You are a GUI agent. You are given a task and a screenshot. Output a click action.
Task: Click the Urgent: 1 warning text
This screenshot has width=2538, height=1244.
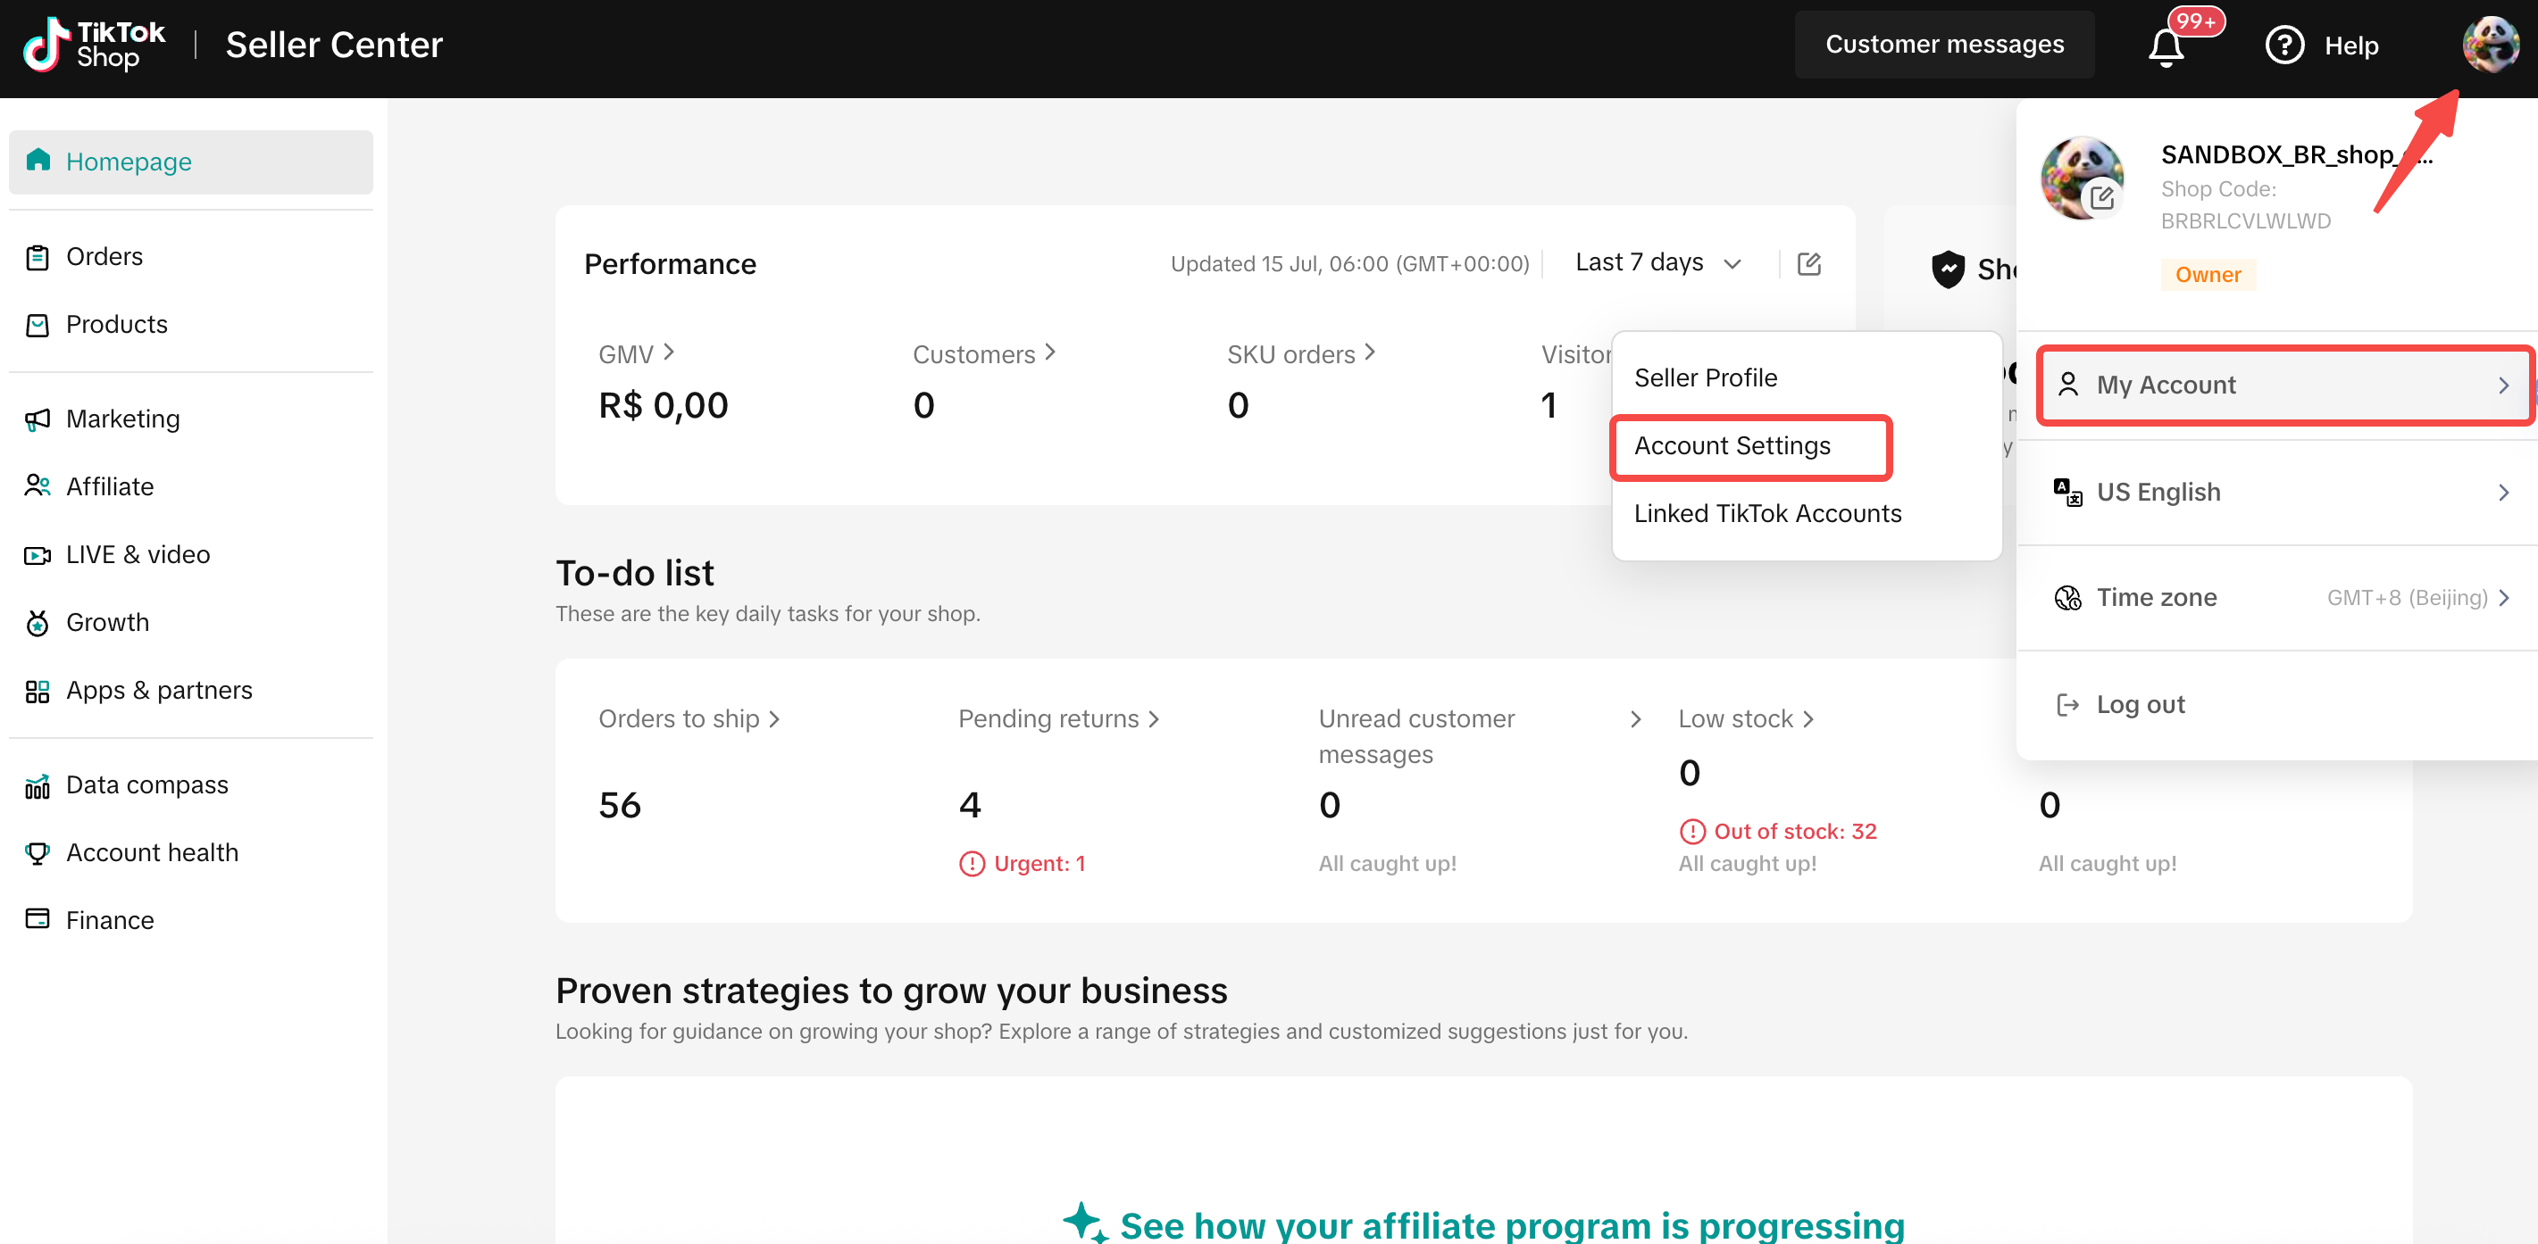coord(1039,864)
